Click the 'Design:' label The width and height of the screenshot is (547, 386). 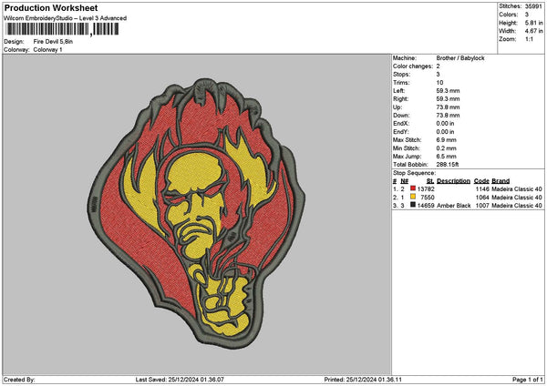pos(14,42)
